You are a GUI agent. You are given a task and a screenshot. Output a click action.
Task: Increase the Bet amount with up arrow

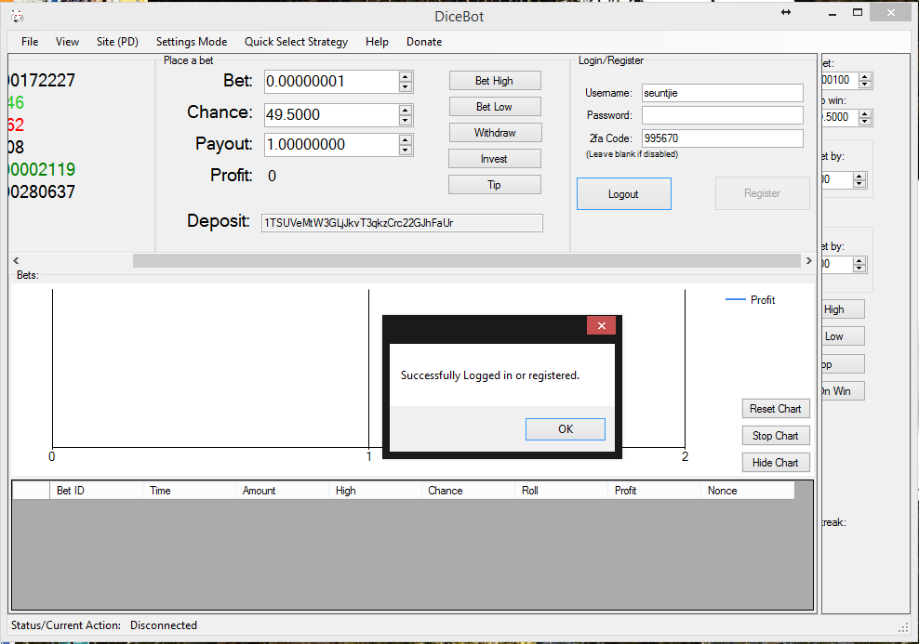[405, 76]
